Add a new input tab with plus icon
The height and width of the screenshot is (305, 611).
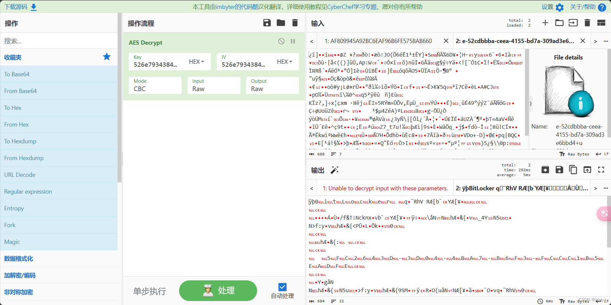click(x=545, y=23)
